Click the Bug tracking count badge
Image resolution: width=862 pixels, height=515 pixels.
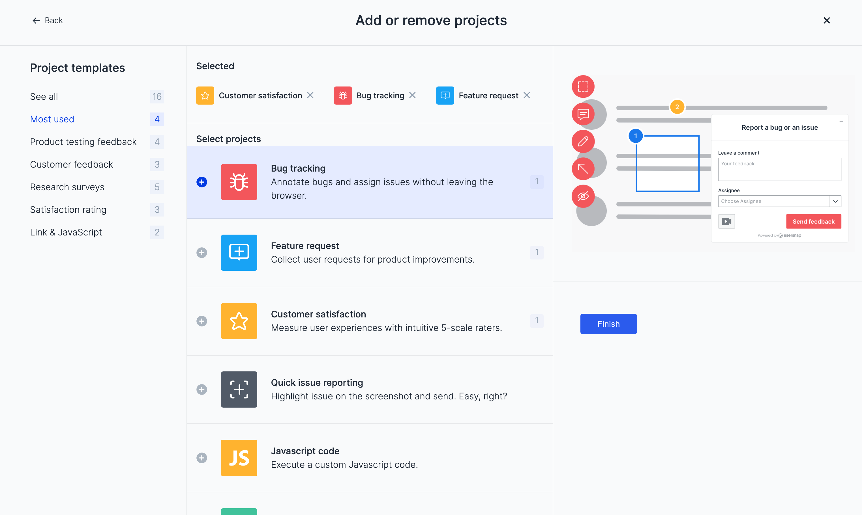point(537,181)
